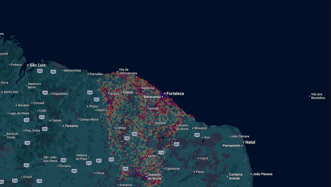Click the Lago da Pedra label
331x187 pixels.
pyautogui.click(x=19, y=113)
